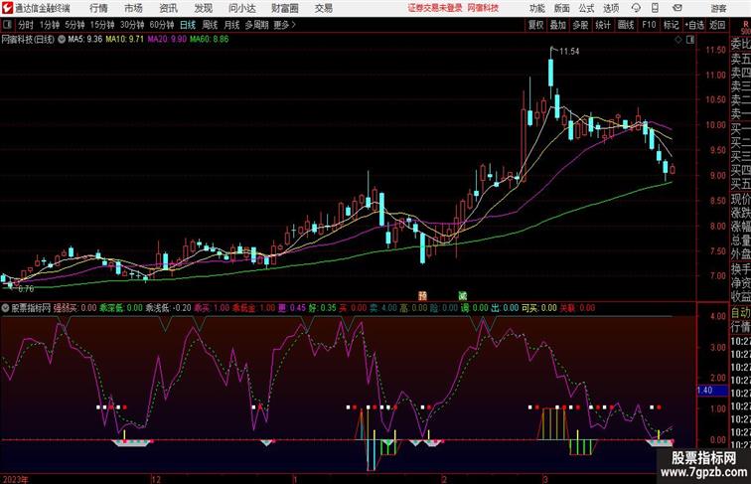Click the 2023年 label on time axis
751x484 pixels.
[x=15, y=479]
